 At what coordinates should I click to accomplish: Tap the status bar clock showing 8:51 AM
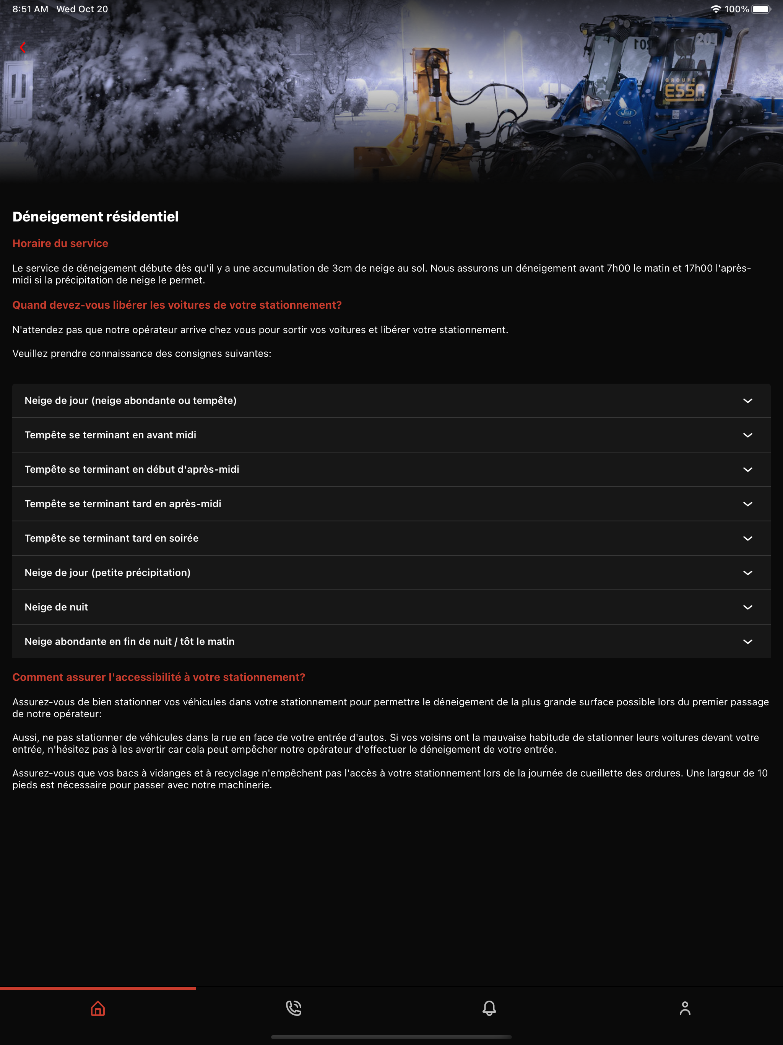click(30, 9)
